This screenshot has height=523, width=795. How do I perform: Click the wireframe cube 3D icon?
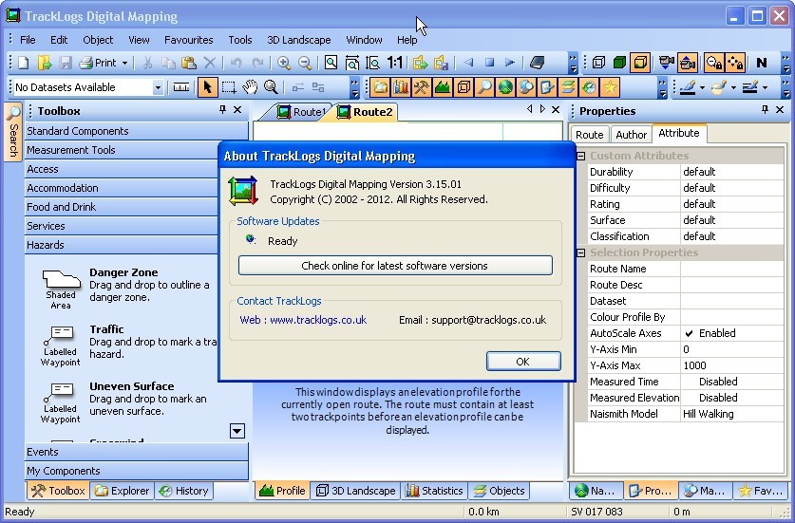point(598,63)
